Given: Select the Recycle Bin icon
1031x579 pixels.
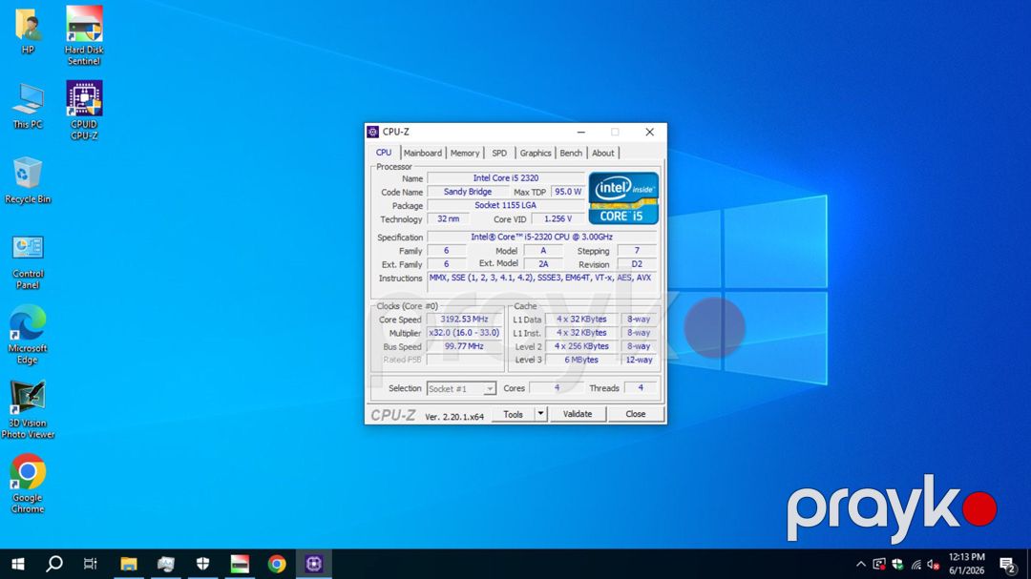Looking at the screenshot, I should 28,180.
